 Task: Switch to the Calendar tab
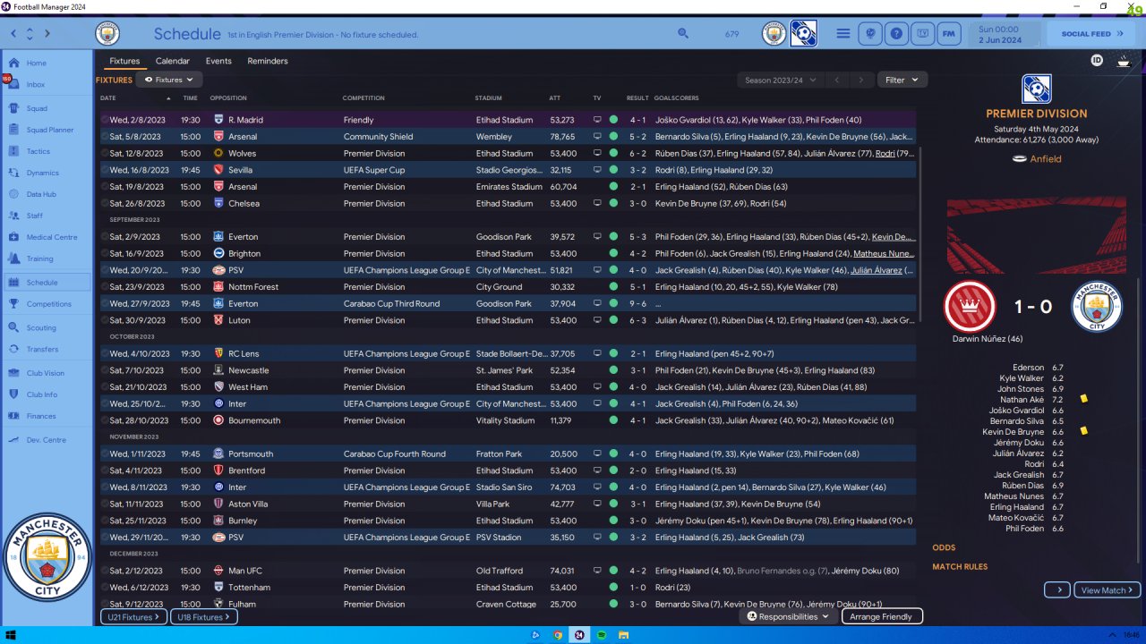[x=173, y=61]
